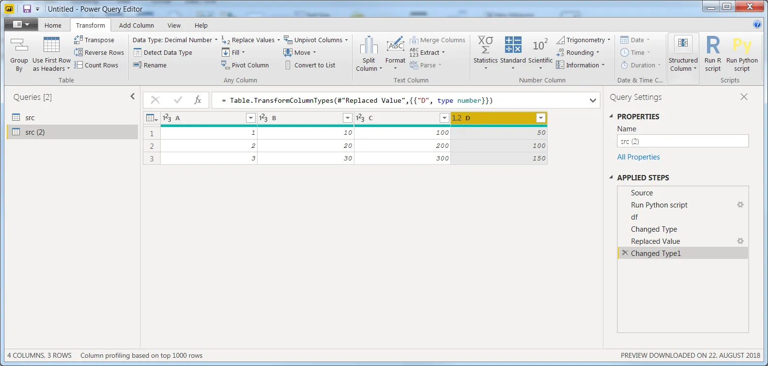Click the Standard number operations icon
768x366 pixels.
pyautogui.click(x=513, y=45)
